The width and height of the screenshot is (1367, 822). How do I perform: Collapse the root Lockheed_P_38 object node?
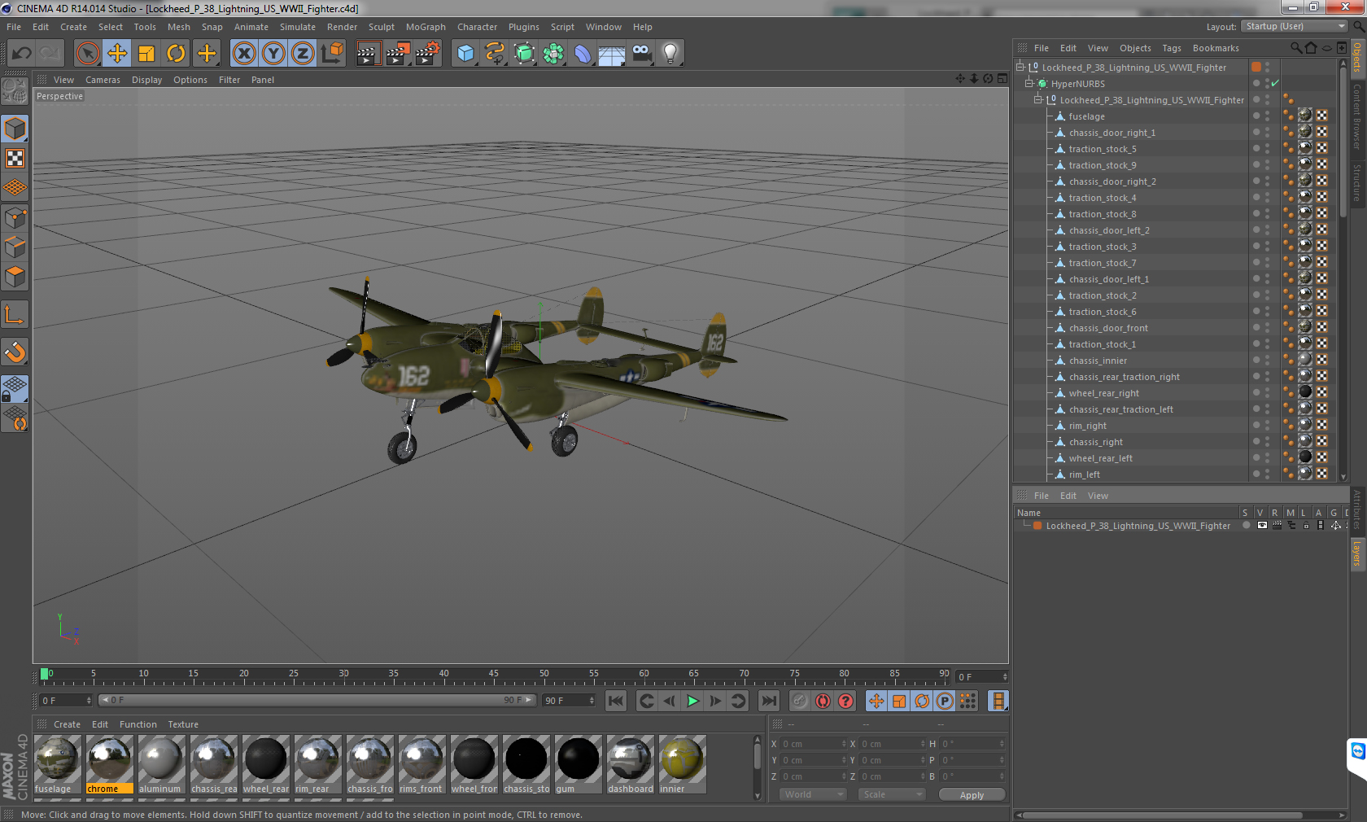pyautogui.click(x=1020, y=67)
